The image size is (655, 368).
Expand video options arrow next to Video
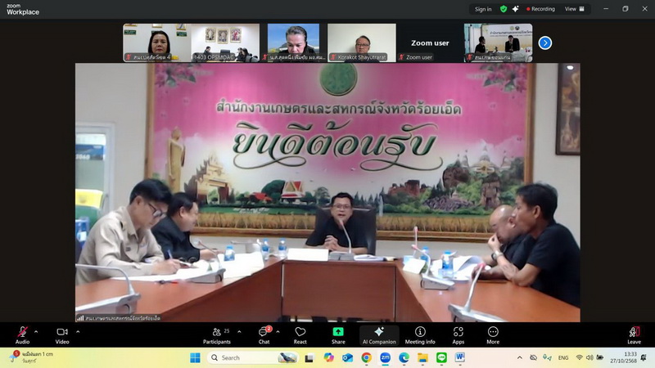click(78, 331)
